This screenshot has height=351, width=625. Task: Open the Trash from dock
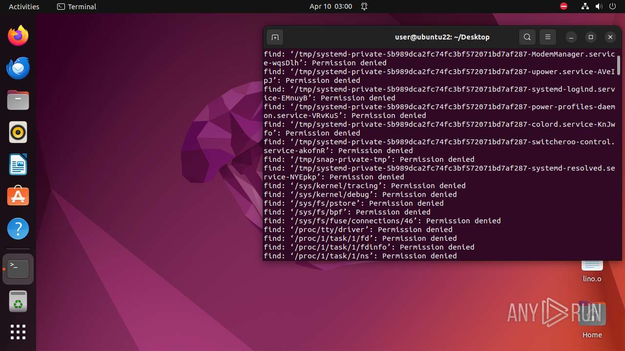point(18,301)
